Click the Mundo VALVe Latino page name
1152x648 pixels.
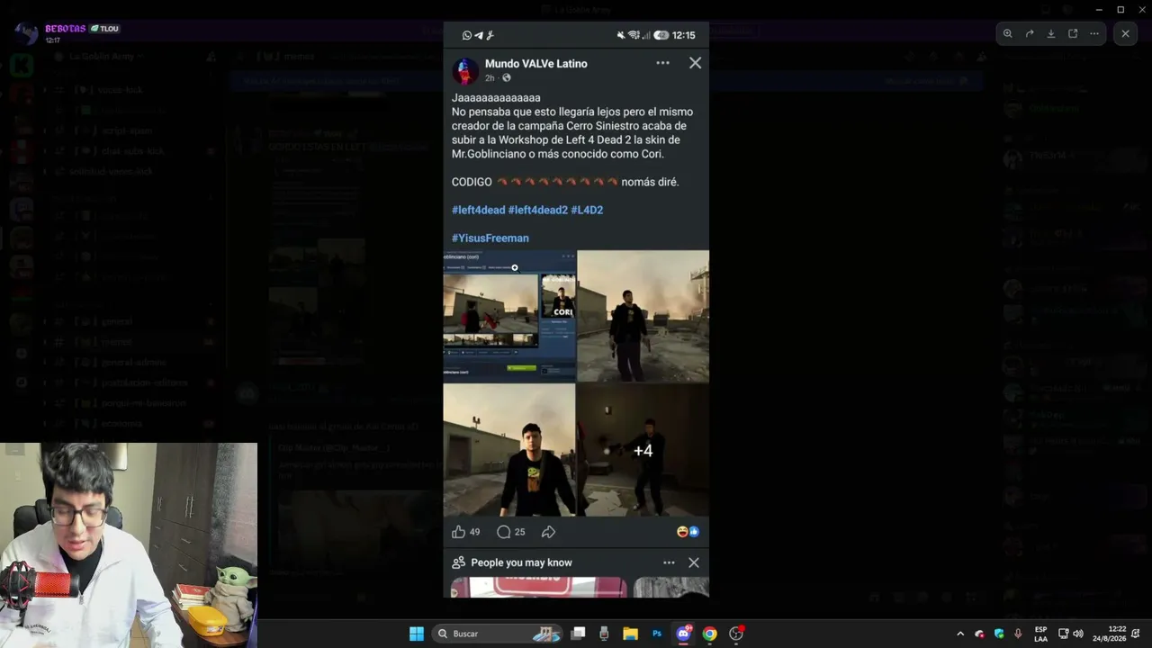click(535, 64)
